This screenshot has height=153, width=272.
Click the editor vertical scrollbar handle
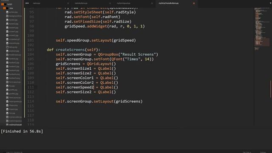tap(271, 89)
